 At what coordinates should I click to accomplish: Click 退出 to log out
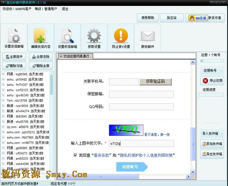[65, 9]
